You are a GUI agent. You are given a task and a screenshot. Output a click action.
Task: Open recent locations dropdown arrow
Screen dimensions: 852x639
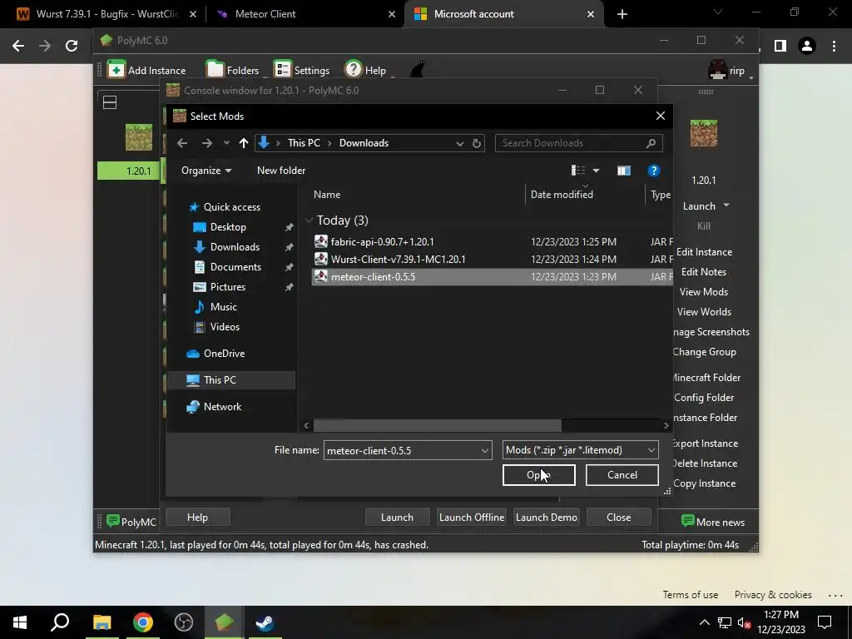coord(226,143)
